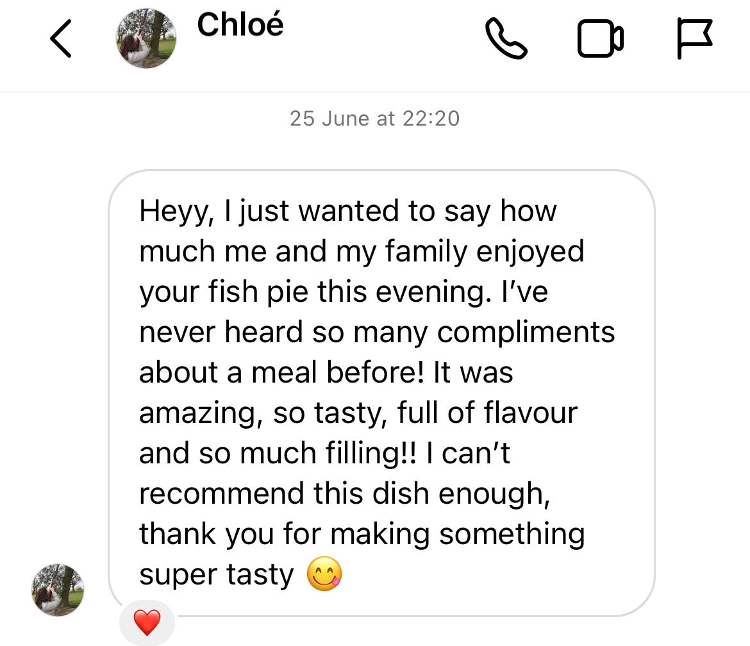Viewport: 750px width, 646px height.
Task: Tap the word "flavour" in the message
Action: (x=530, y=412)
